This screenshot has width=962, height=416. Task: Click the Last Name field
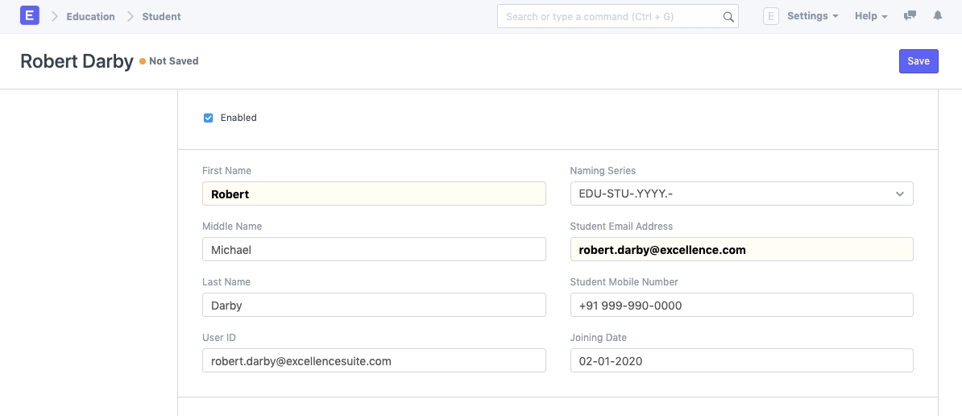click(374, 306)
